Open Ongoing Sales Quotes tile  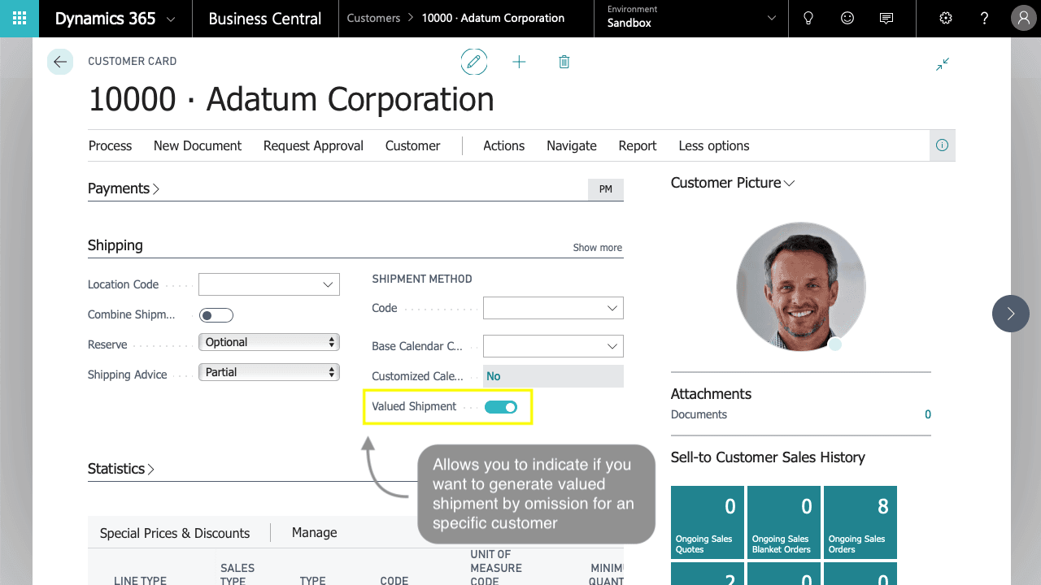[x=708, y=522]
